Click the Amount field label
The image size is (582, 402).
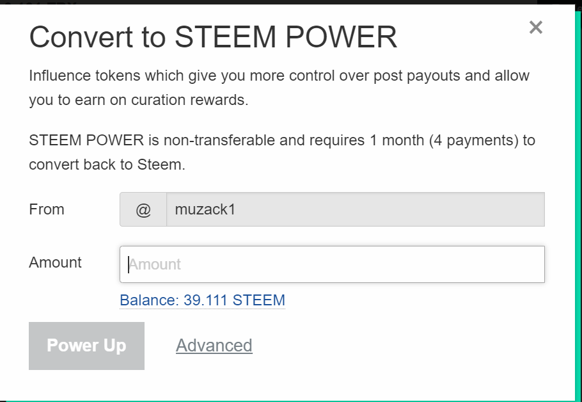point(55,262)
